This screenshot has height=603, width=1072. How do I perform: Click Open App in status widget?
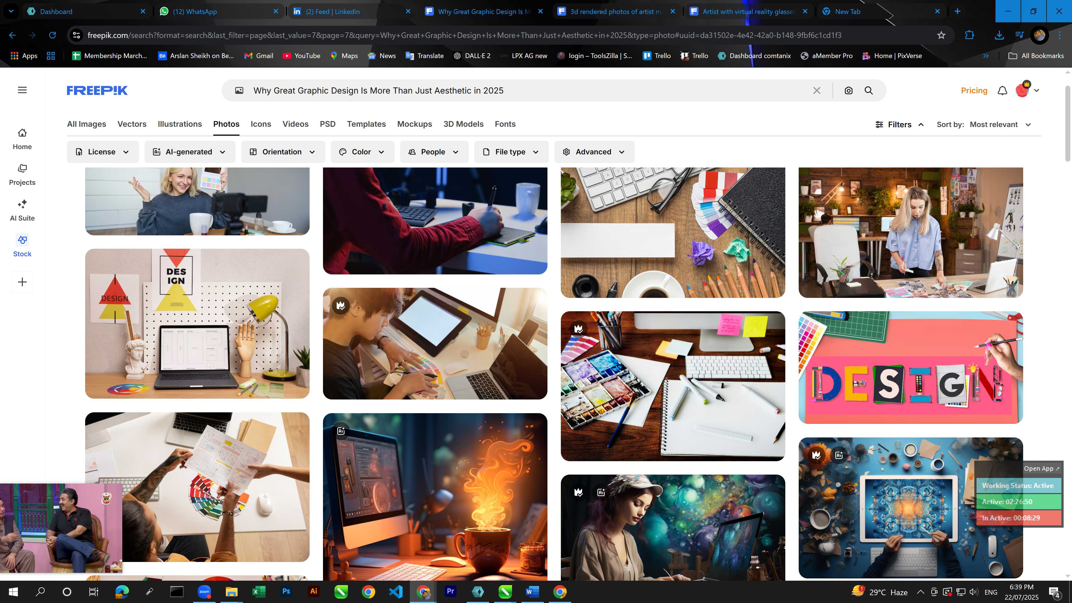point(1042,468)
